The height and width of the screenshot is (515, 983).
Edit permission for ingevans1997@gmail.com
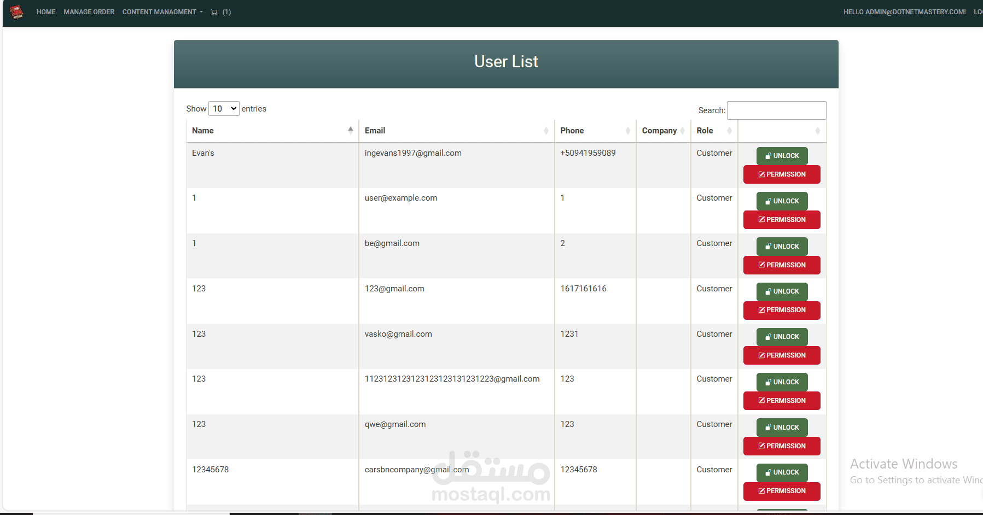click(782, 174)
